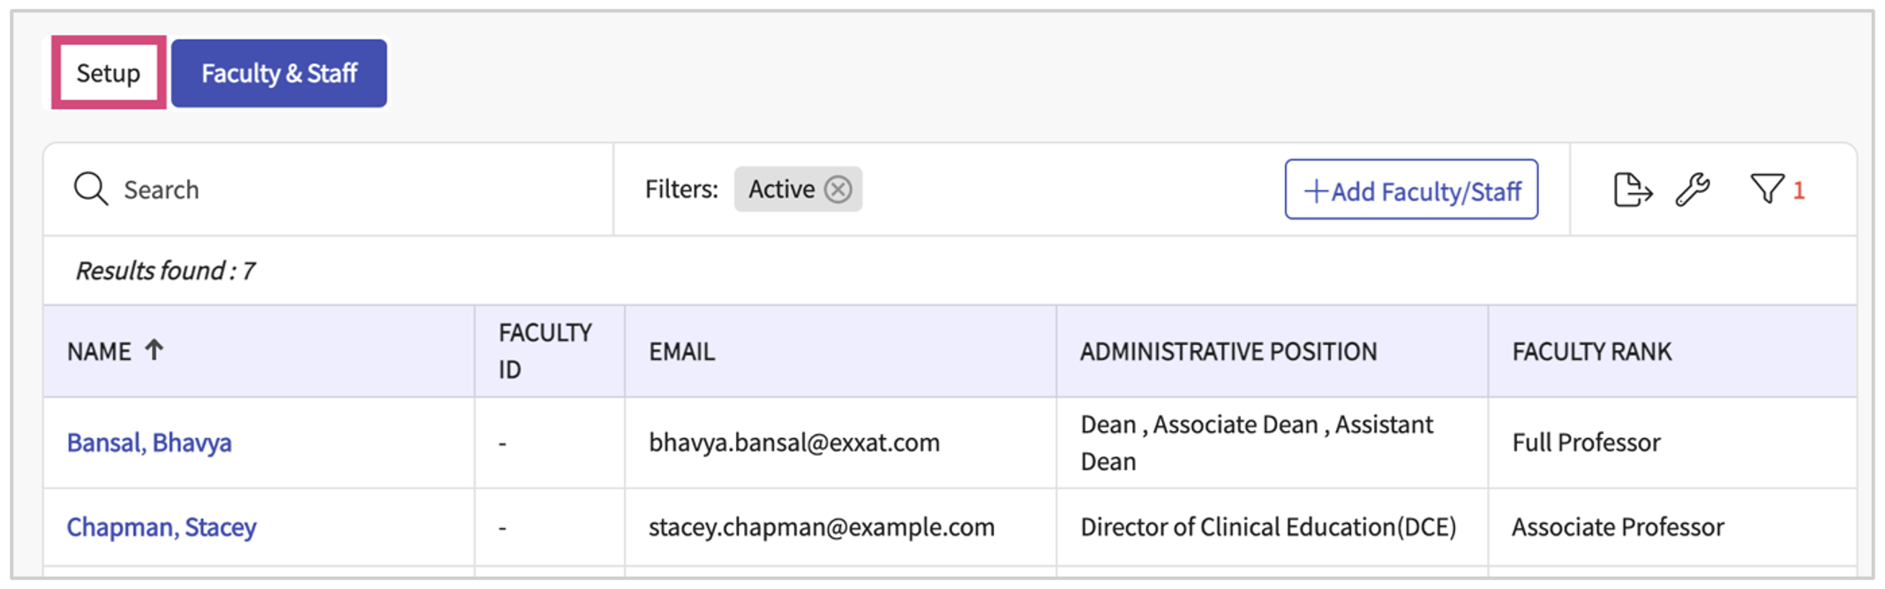Click into the Search field

(x=353, y=190)
